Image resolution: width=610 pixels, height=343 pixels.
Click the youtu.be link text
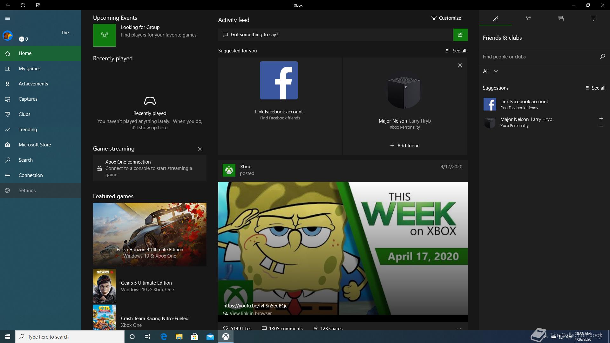[x=255, y=306]
